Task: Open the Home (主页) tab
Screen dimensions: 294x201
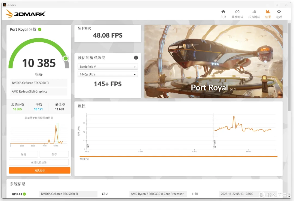Action: click(223, 14)
